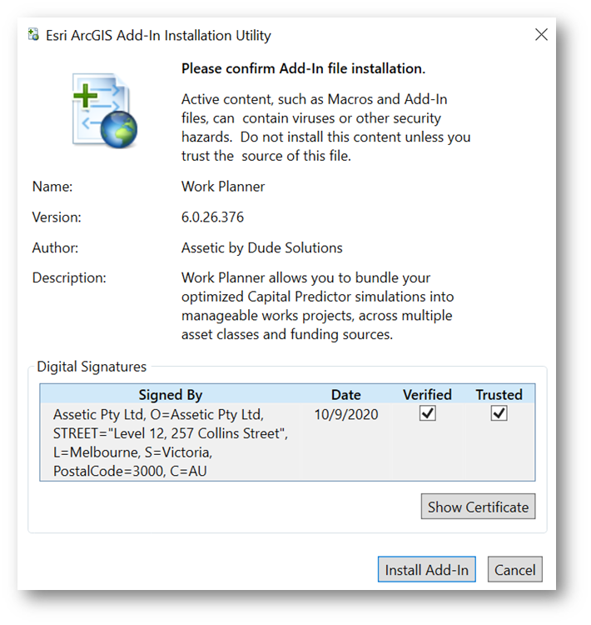Image resolution: width=591 pixels, height=625 pixels.
Task: Click the Digital Signatures group label
Action: [92, 367]
